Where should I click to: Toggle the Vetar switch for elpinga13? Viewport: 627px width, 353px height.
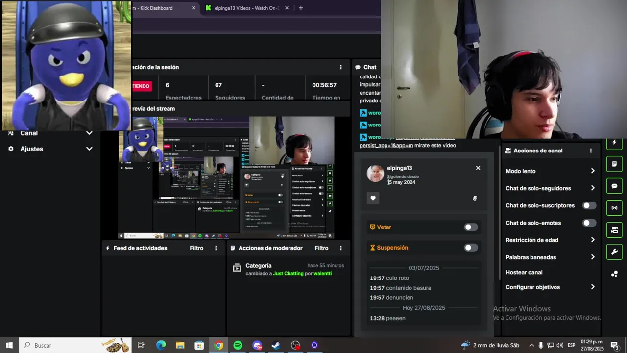click(x=471, y=227)
